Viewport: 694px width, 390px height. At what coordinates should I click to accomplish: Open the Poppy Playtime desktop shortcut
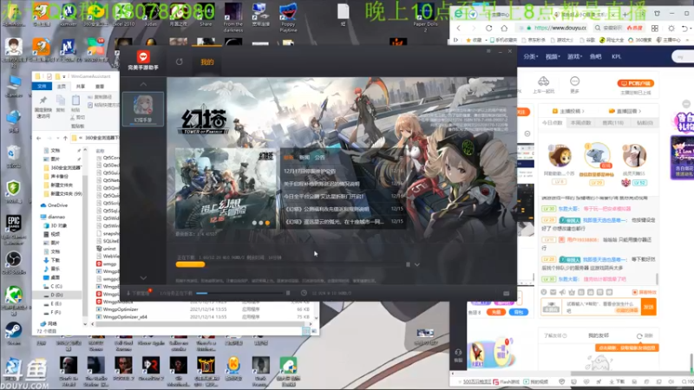pos(288,16)
